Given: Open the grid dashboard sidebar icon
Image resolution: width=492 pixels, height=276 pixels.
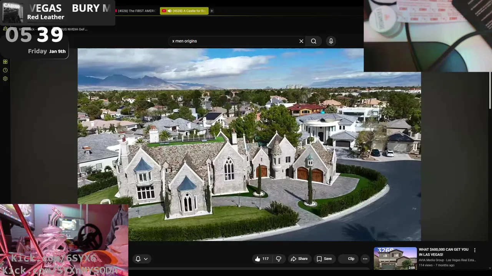Looking at the screenshot, I should pos(5,62).
